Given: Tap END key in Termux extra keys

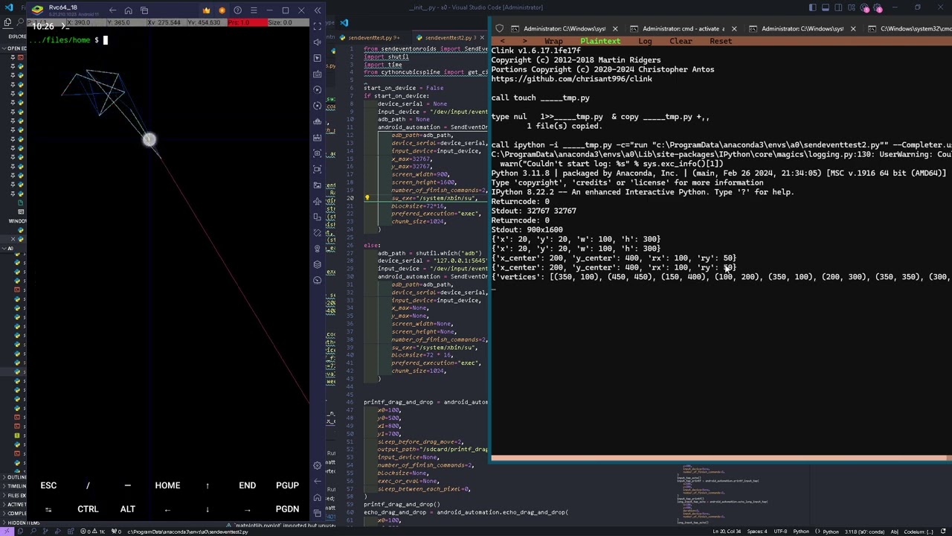Looking at the screenshot, I should click(247, 485).
